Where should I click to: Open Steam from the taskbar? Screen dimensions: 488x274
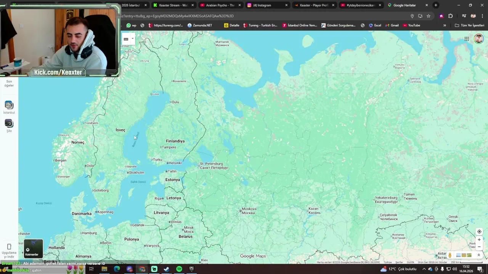click(x=167, y=269)
